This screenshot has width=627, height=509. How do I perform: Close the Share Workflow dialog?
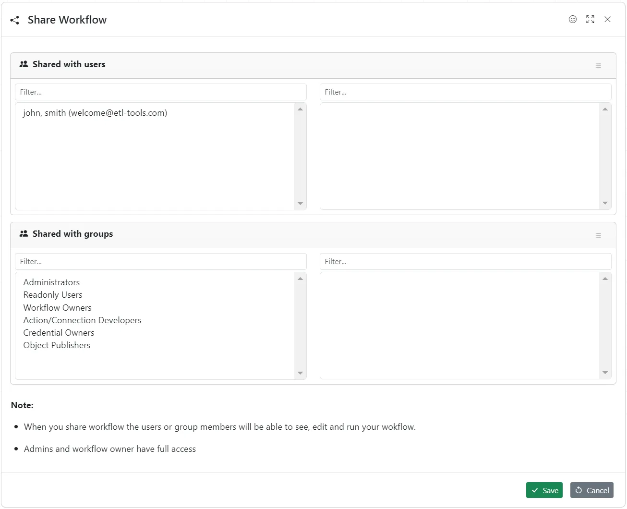607,19
